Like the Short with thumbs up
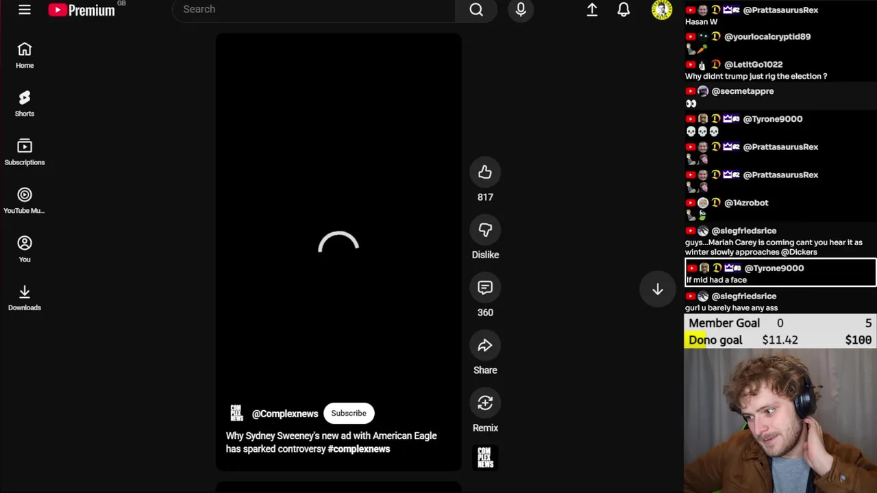Screen dimensions: 877x493 485,173
